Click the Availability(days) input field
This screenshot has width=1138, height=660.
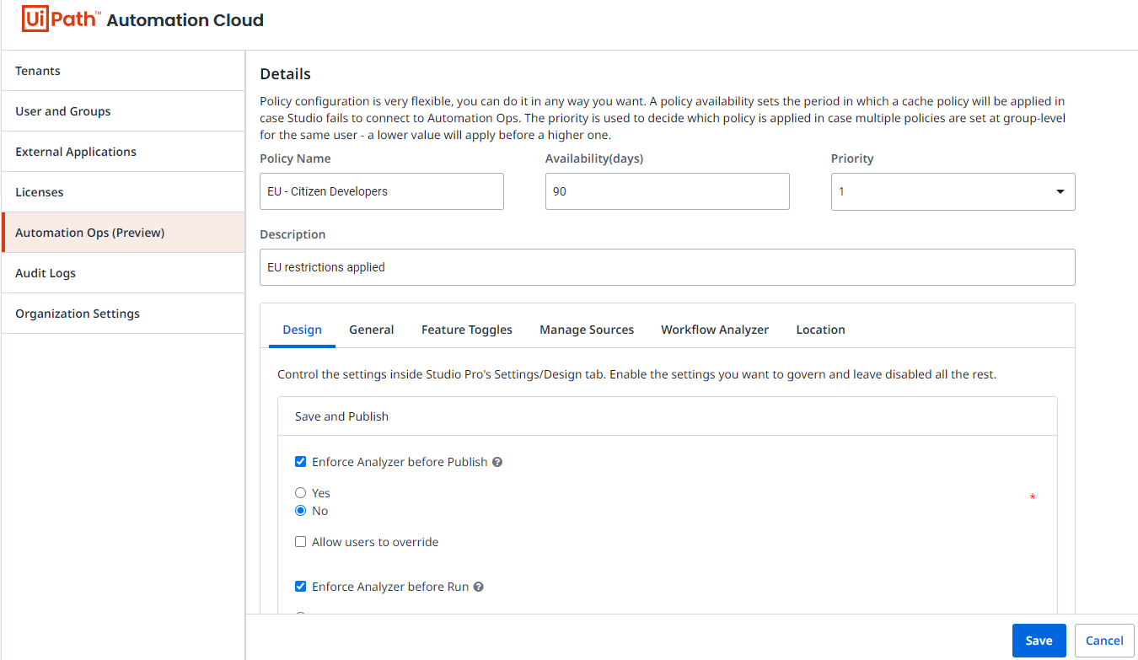tap(667, 191)
